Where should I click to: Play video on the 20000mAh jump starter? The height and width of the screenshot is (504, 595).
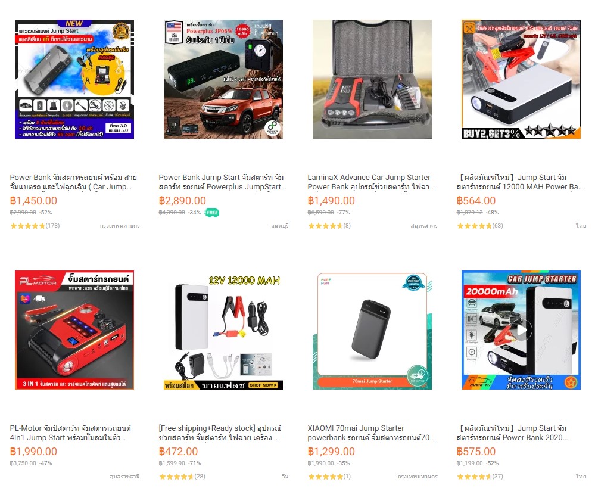pyautogui.click(x=521, y=330)
